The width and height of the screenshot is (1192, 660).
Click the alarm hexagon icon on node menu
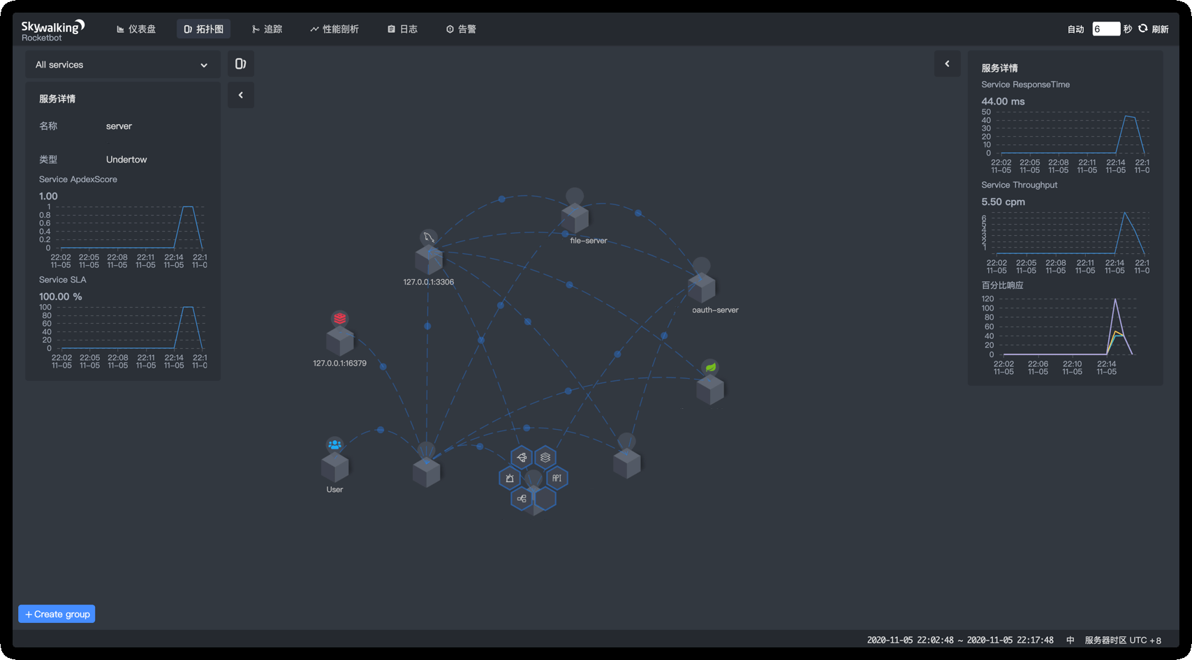[x=510, y=479]
